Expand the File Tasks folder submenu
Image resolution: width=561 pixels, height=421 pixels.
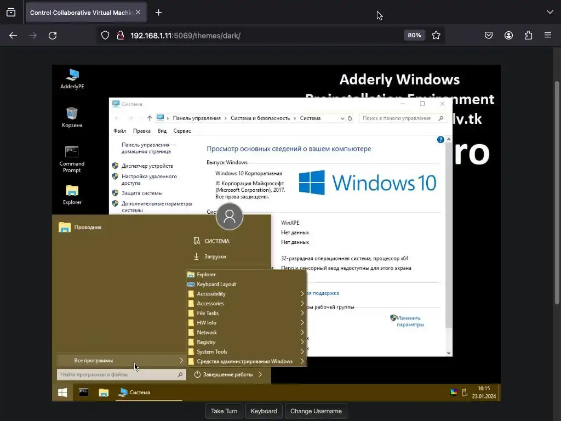pyautogui.click(x=246, y=313)
